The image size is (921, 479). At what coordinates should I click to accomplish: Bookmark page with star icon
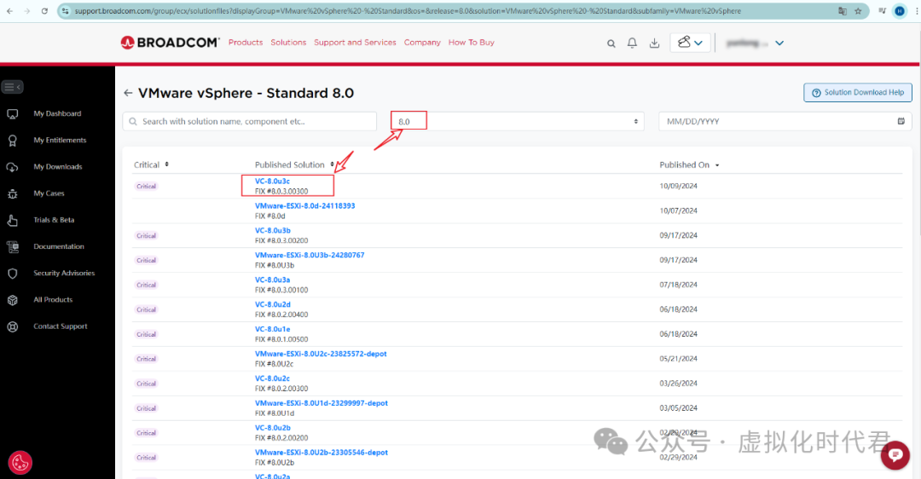click(x=858, y=10)
